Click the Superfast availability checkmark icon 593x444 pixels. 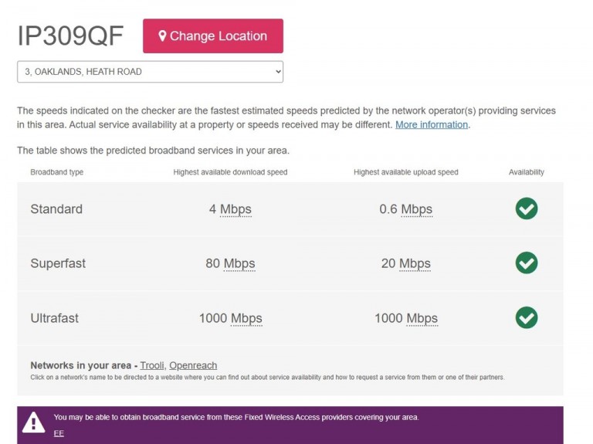tap(527, 263)
